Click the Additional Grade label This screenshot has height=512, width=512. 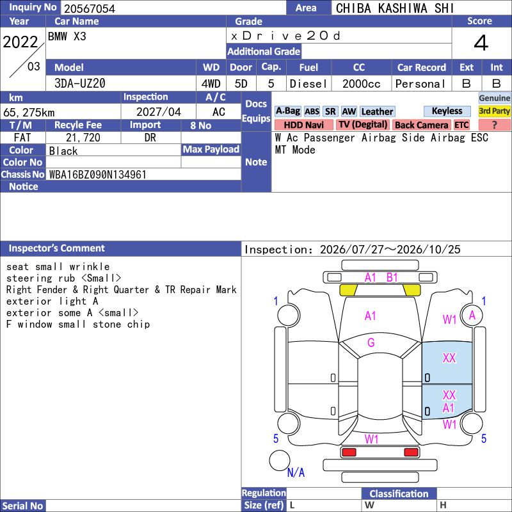coord(264,51)
